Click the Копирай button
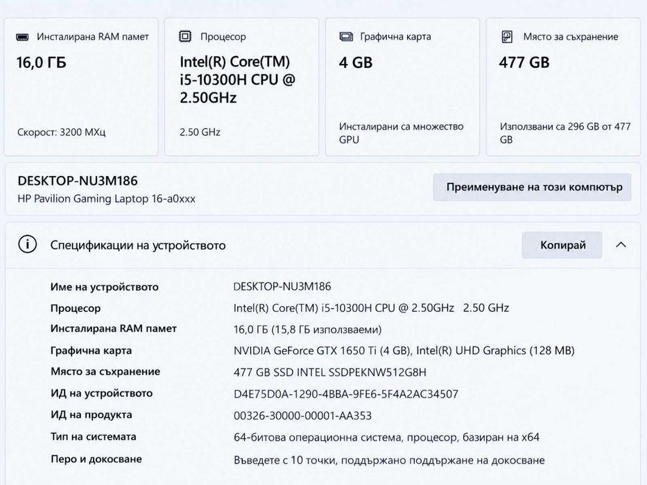Viewport: 647px width, 485px height. click(x=562, y=245)
